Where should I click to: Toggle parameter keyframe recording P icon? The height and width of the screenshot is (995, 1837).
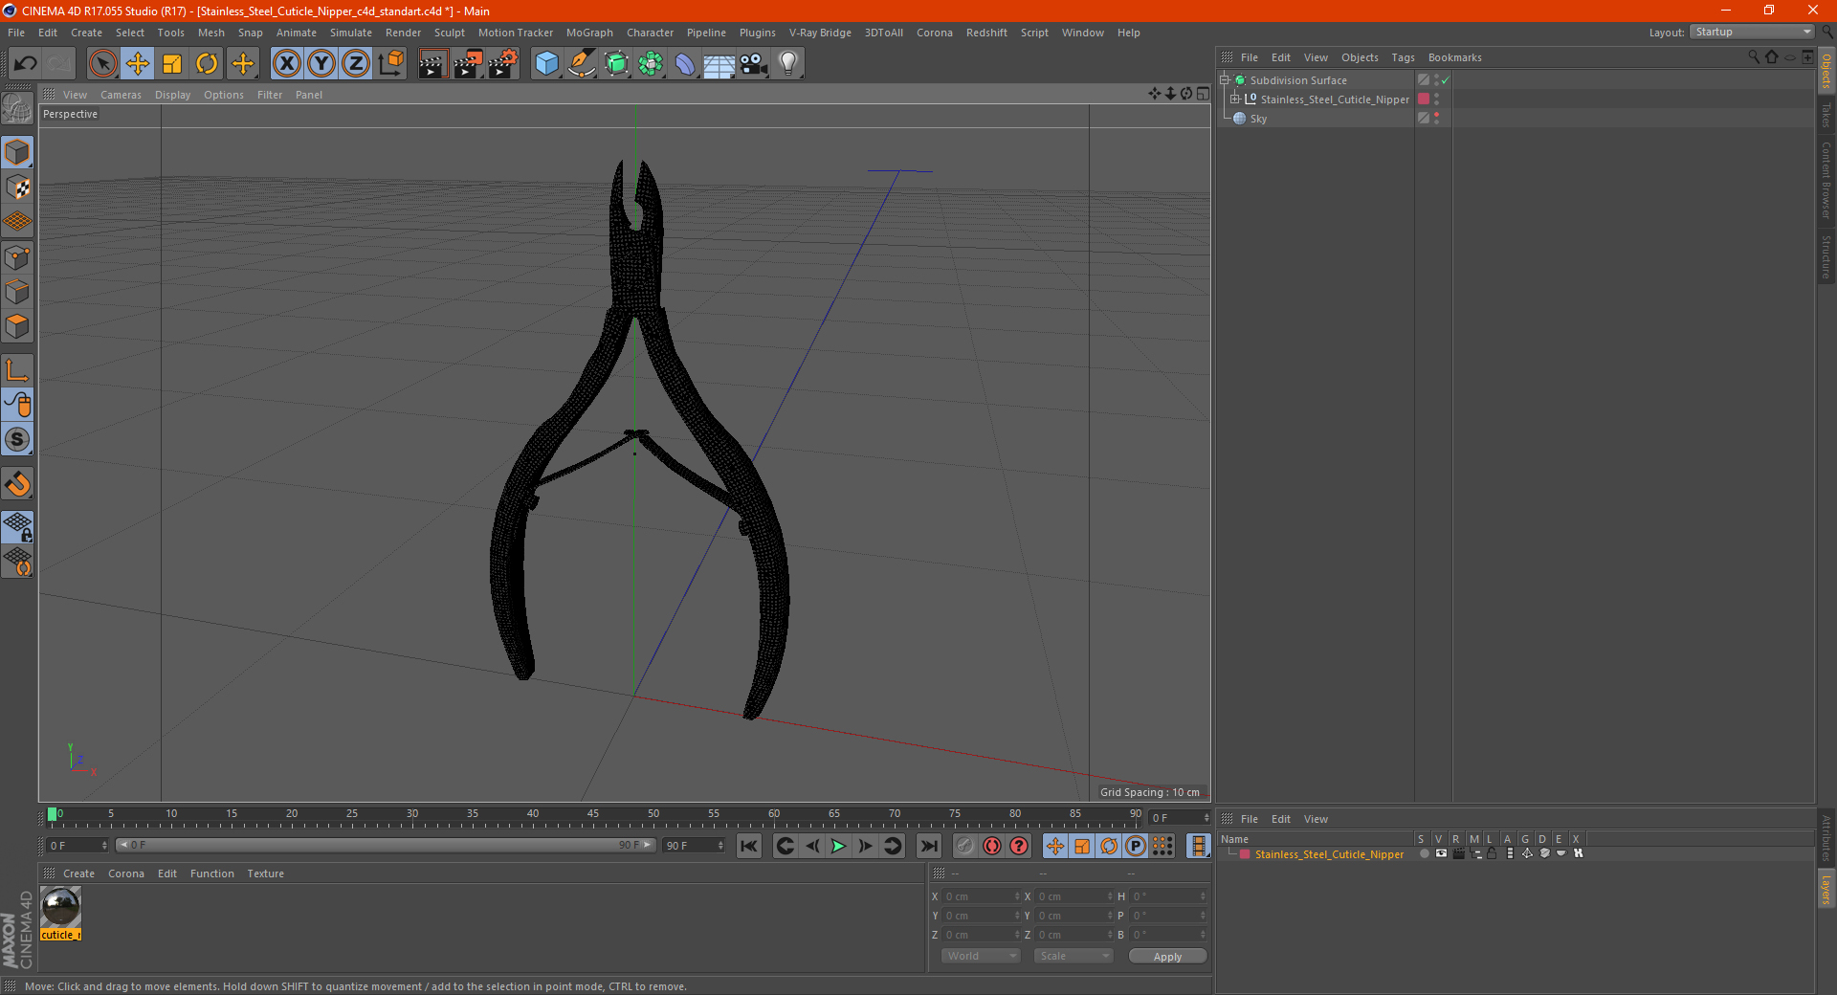(x=1136, y=846)
